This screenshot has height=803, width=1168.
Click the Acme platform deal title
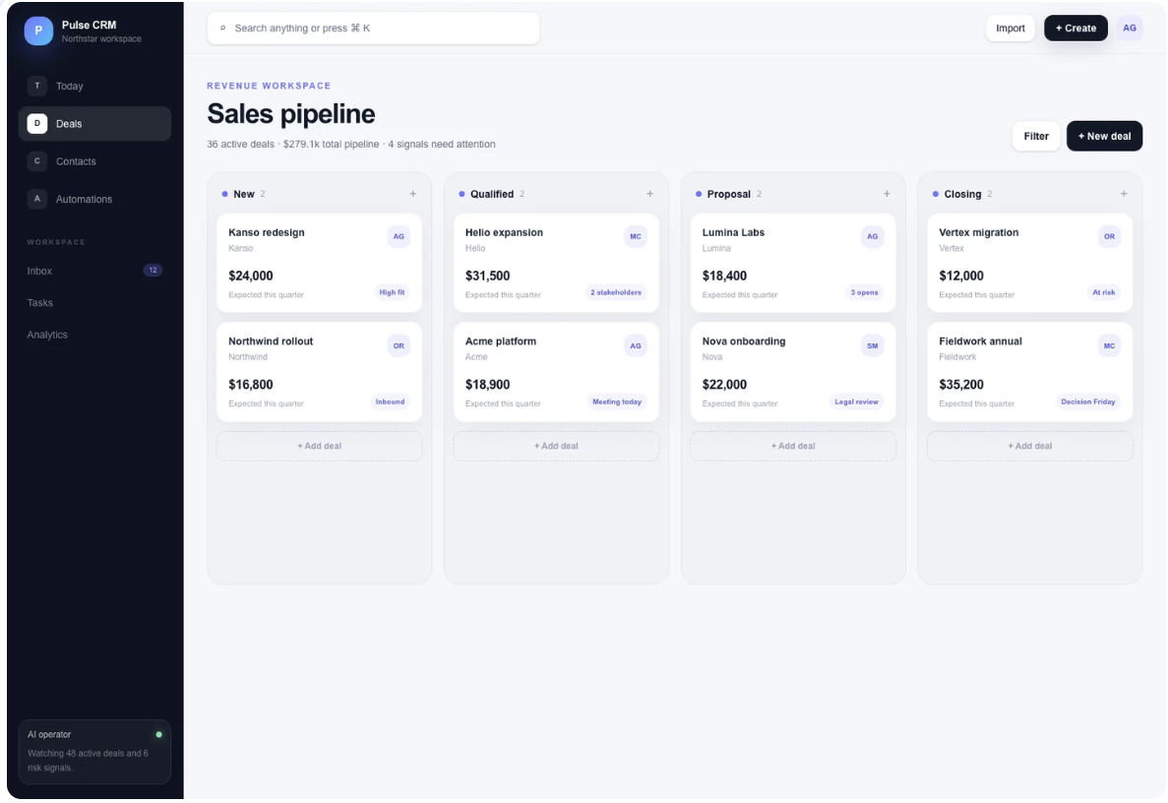[x=501, y=341]
